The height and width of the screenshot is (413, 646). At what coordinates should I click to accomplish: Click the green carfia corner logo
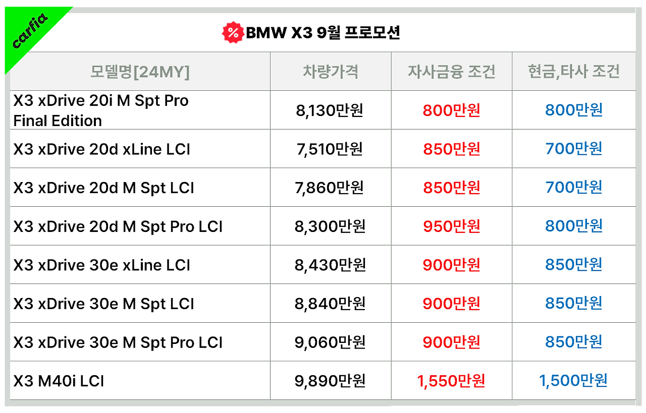(30, 31)
